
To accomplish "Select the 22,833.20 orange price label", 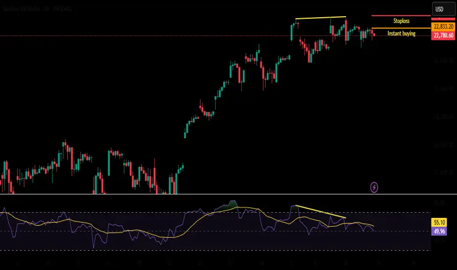I will (x=443, y=27).
